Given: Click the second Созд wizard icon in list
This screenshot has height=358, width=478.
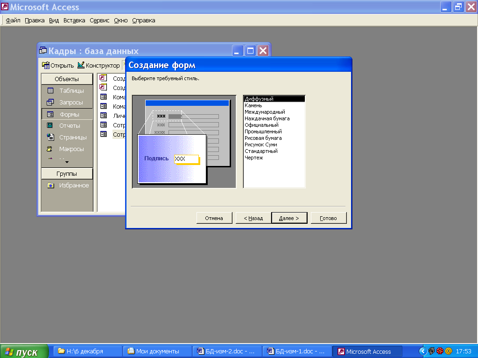Looking at the screenshot, I should [103, 87].
